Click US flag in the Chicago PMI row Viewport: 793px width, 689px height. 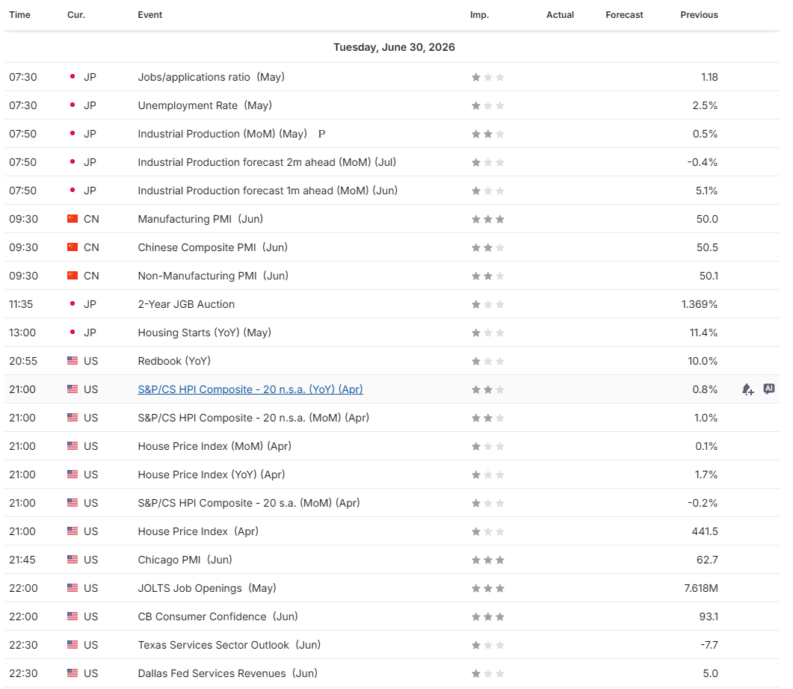point(72,560)
